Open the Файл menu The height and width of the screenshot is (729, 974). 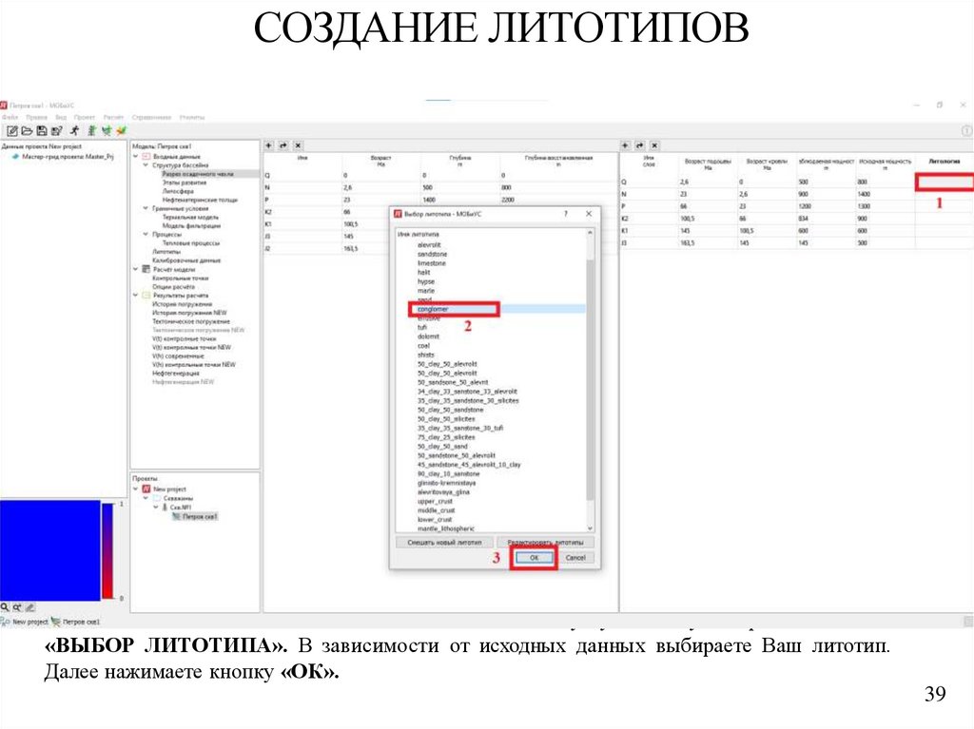click(10, 117)
